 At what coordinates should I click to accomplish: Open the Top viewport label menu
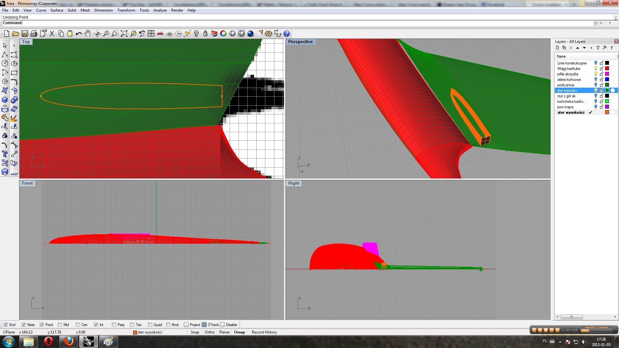click(26, 42)
